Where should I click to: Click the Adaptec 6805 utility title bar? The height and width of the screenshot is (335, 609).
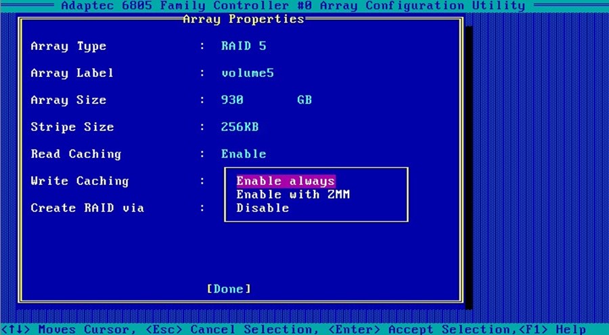pyautogui.click(x=292, y=6)
